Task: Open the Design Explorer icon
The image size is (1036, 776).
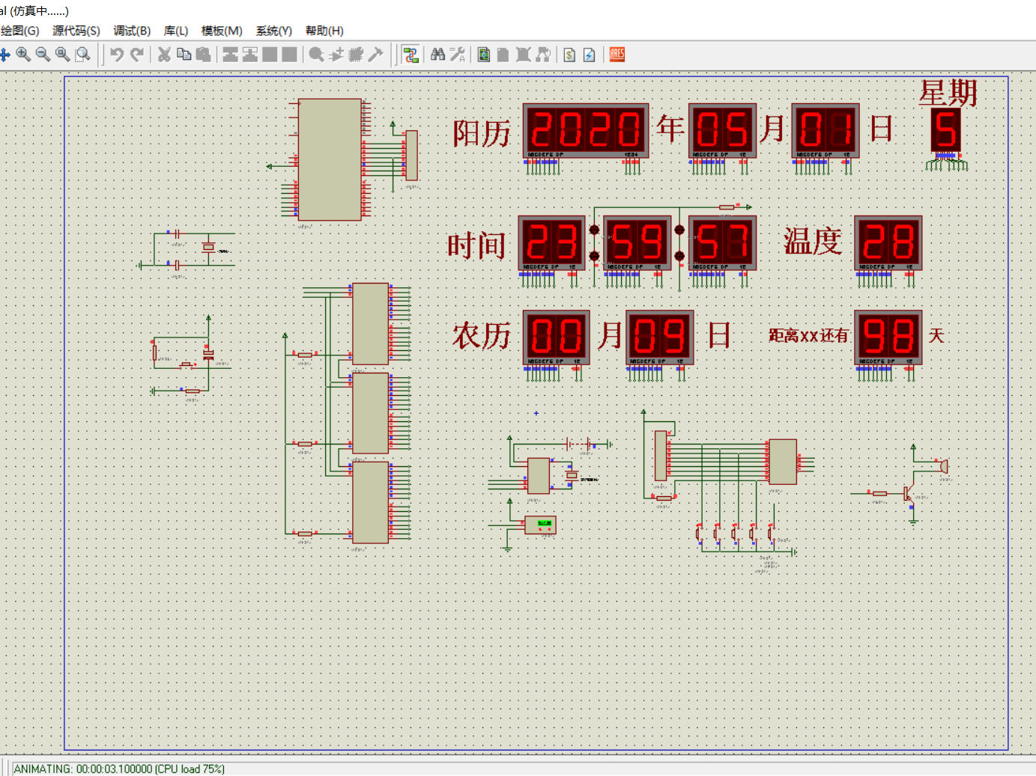Action: point(484,55)
